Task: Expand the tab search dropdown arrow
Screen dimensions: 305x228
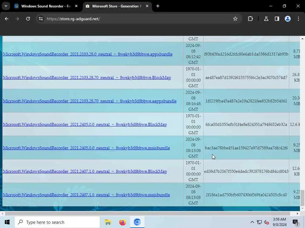Action: point(6,6)
